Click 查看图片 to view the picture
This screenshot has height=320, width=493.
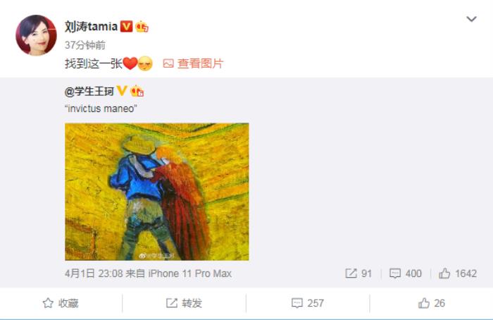[x=200, y=63]
